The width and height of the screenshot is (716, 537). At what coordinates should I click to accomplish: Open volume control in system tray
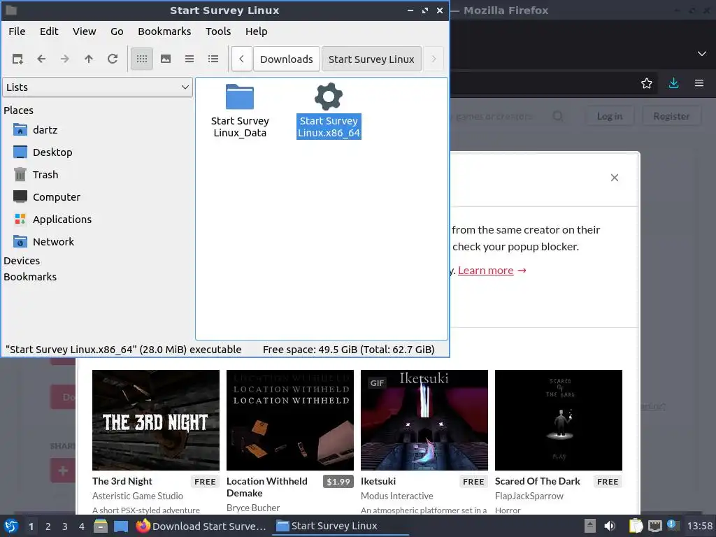pos(610,526)
